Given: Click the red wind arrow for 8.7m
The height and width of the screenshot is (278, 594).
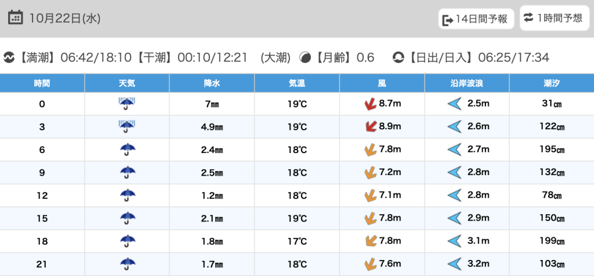Looking at the screenshot, I should (370, 104).
